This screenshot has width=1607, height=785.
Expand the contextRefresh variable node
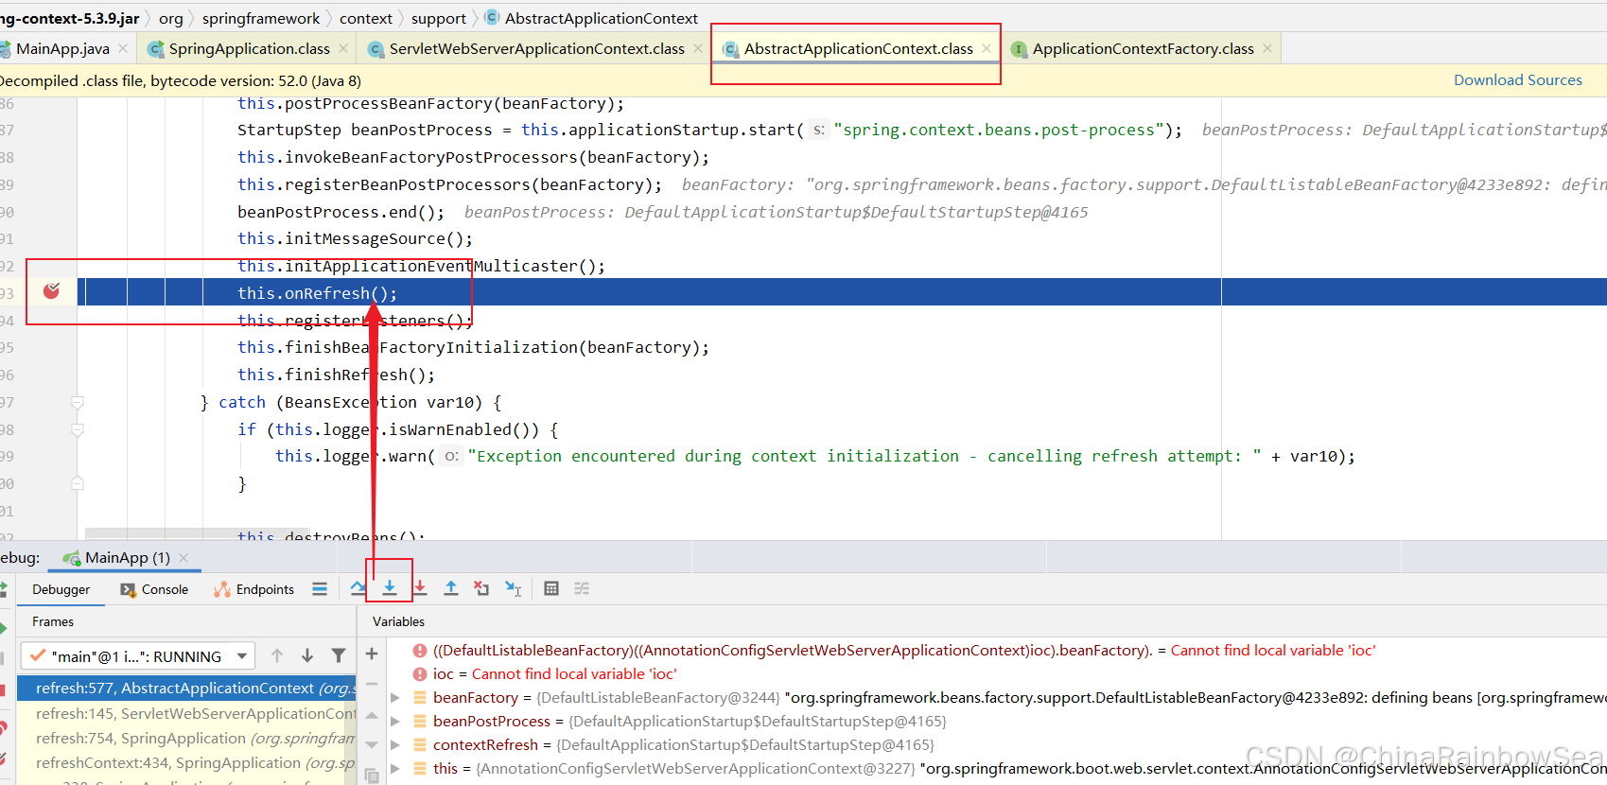tap(395, 745)
